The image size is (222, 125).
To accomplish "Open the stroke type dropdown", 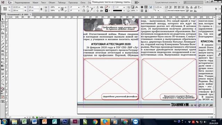I will click(124, 11).
